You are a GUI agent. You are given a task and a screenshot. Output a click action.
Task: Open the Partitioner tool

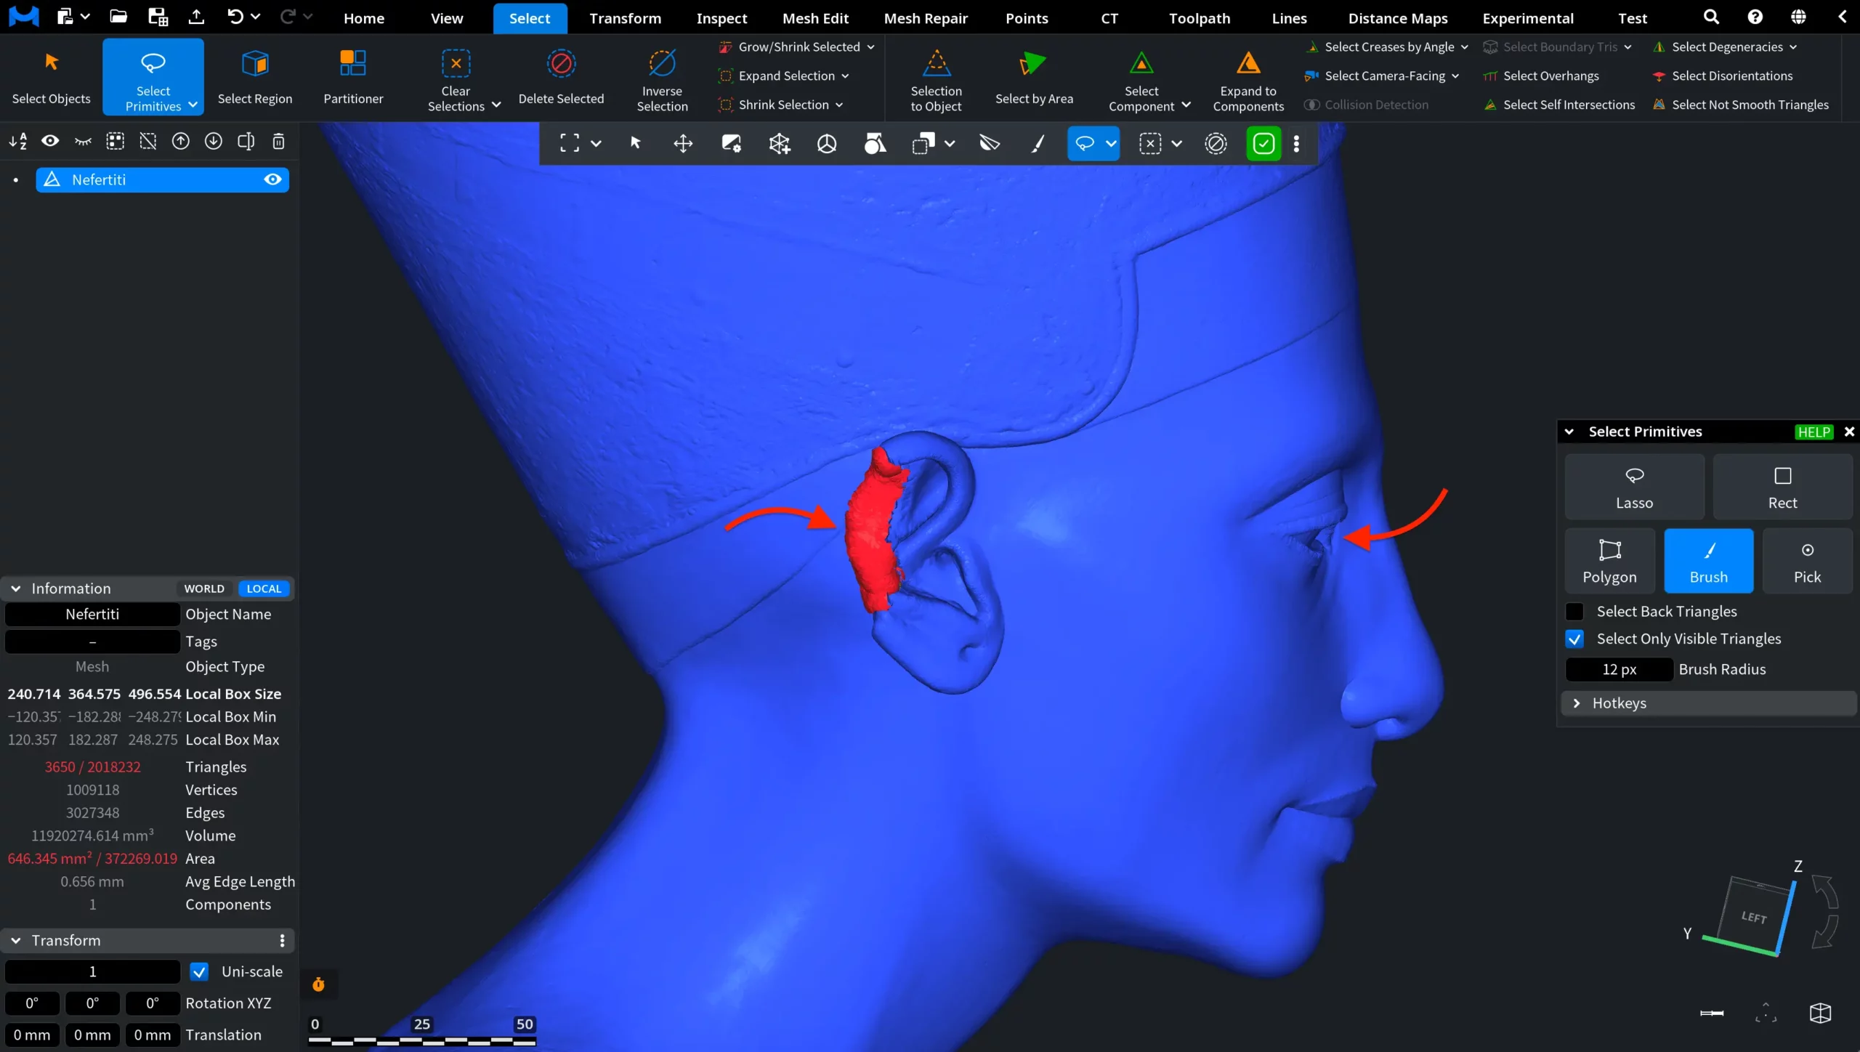tap(353, 77)
